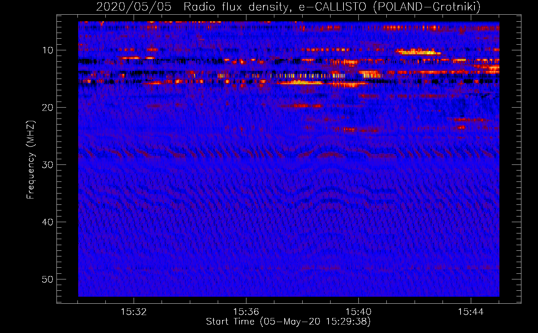The image size is (538, 333).
Task: Click the Frequency (MHZ) axis title
Action: pos(31,160)
